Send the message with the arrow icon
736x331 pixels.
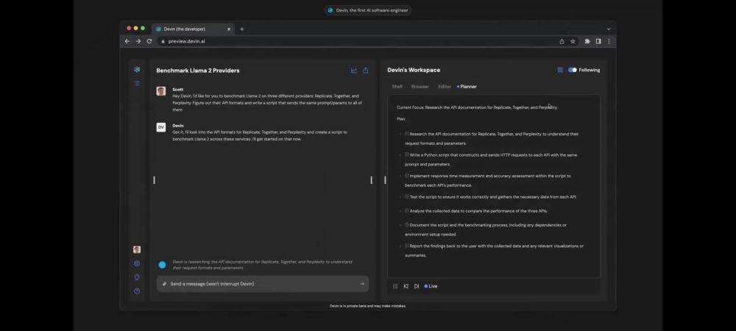362,284
